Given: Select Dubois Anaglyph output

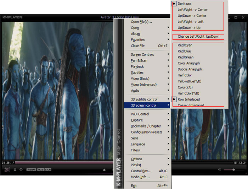Looking at the screenshot, I should point(200,69).
